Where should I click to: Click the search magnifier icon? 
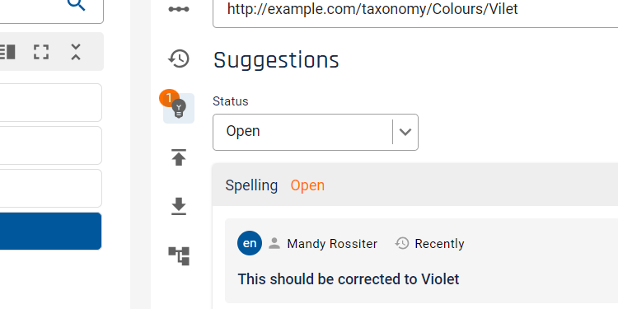pyautogui.click(x=76, y=4)
